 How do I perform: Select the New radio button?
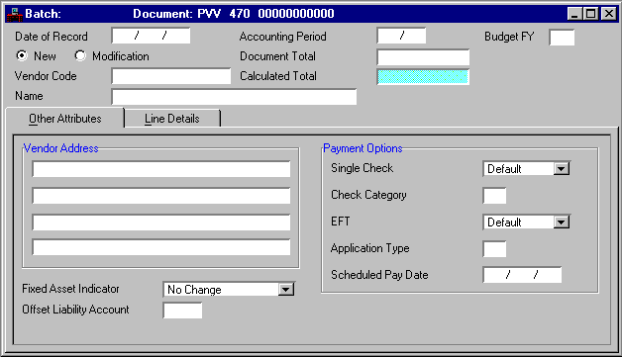coord(22,55)
